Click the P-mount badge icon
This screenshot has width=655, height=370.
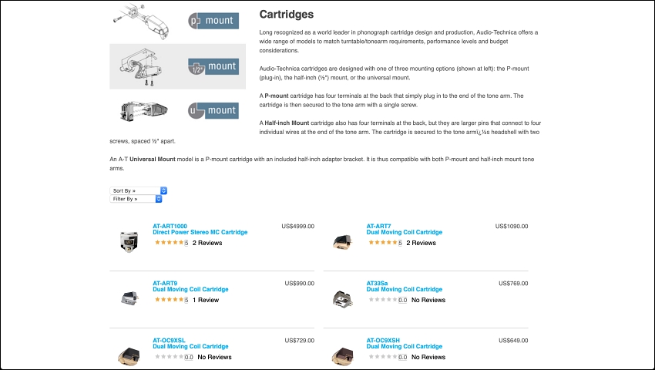[x=213, y=21]
